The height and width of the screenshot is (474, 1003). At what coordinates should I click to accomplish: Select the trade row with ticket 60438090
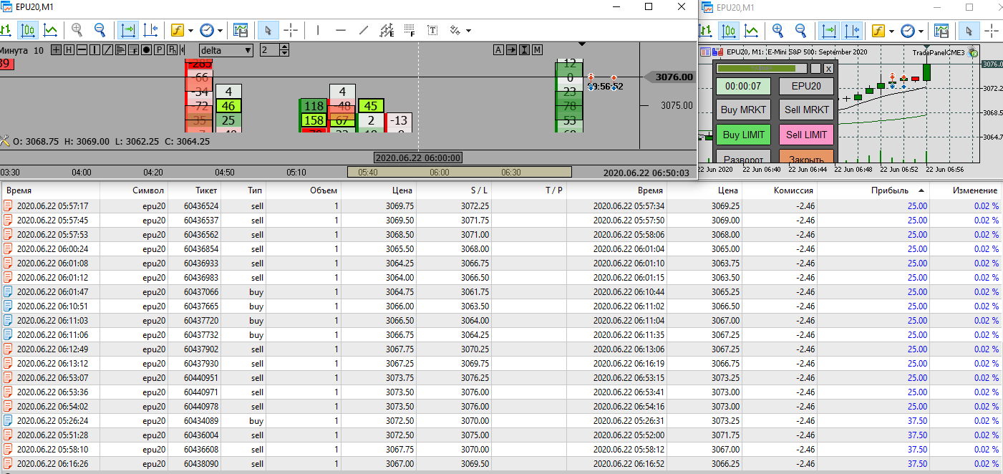coord(501,463)
